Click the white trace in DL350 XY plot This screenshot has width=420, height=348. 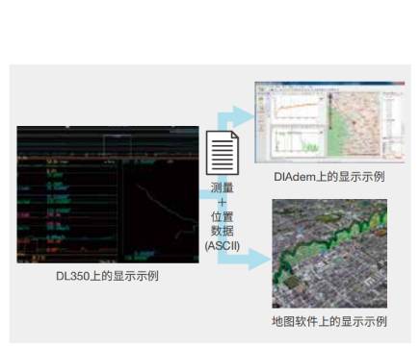click(x=167, y=210)
